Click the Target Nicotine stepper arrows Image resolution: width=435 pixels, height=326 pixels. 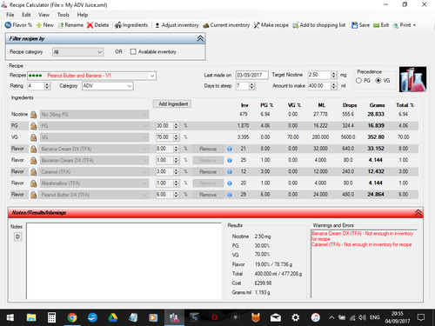[334, 75]
